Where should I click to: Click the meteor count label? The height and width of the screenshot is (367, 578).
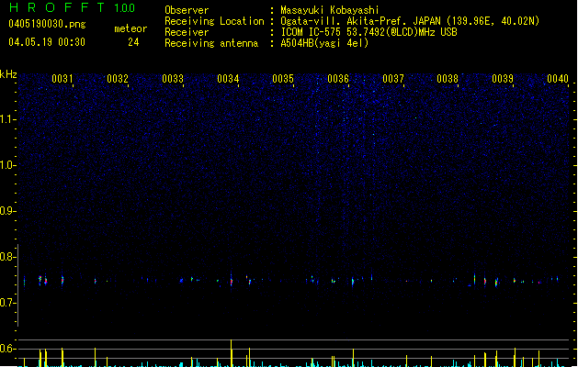130,28
